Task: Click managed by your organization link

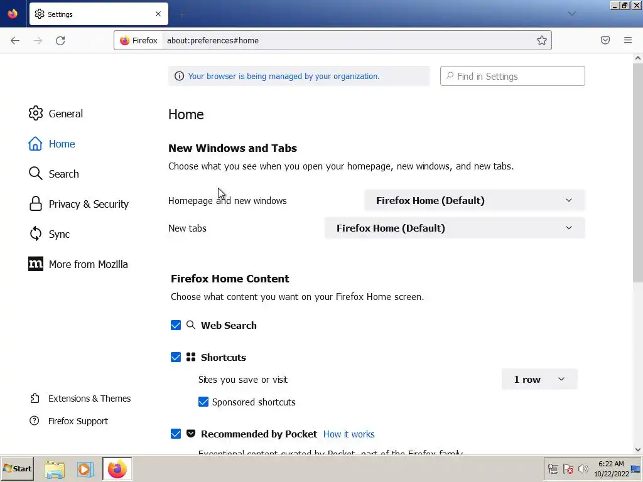Action: pos(284,76)
